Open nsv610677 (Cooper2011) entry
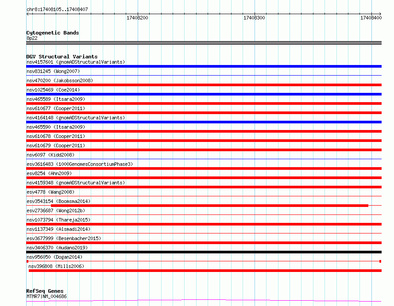The height and width of the screenshot is (306, 394). tap(56, 108)
